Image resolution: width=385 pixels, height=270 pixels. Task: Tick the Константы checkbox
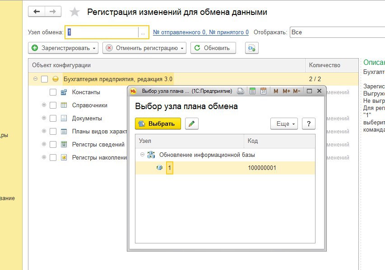point(53,92)
